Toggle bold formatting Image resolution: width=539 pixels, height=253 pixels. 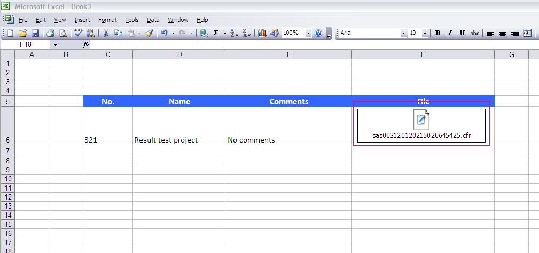pyautogui.click(x=438, y=33)
